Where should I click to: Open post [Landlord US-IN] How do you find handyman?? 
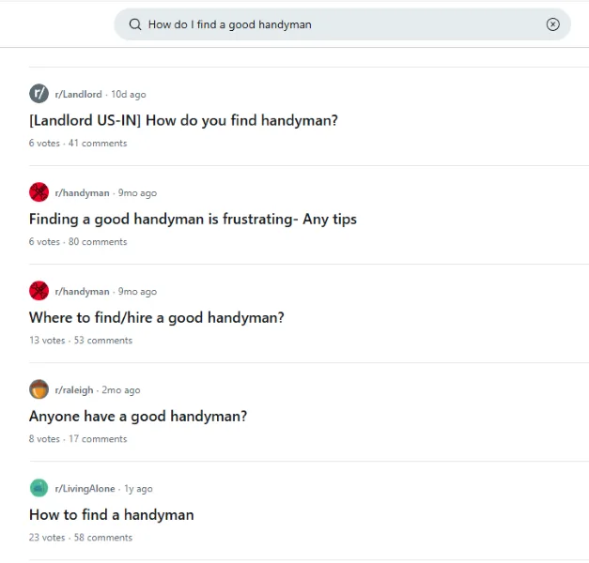pyautogui.click(x=184, y=120)
